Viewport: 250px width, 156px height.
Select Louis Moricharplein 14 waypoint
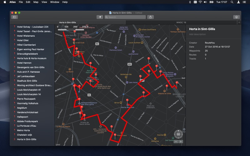click(32, 94)
